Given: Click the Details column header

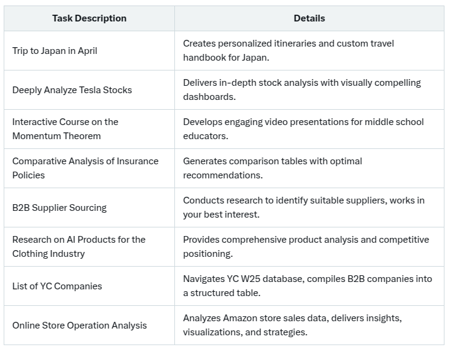Looking at the screenshot, I should (309, 18).
